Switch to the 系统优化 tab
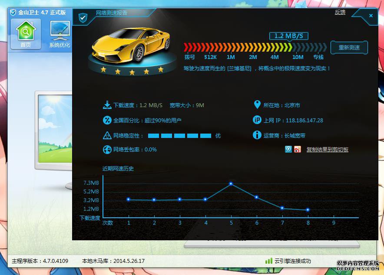 [x=60, y=34]
